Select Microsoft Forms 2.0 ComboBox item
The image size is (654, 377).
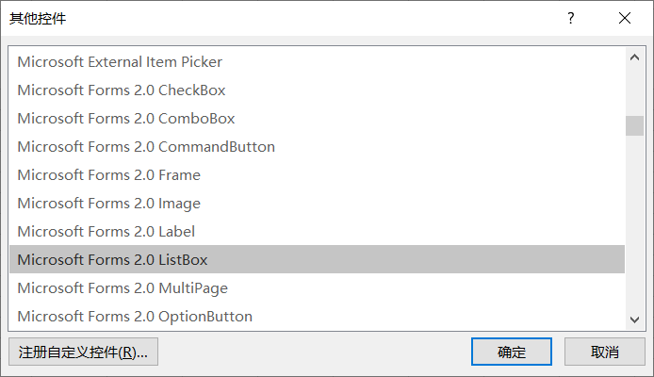click(126, 119)
